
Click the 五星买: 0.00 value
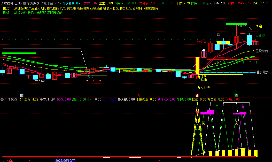[x=216, y=99]
